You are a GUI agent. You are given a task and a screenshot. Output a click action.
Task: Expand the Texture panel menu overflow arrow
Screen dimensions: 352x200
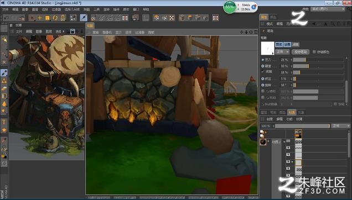coord(64,31)
